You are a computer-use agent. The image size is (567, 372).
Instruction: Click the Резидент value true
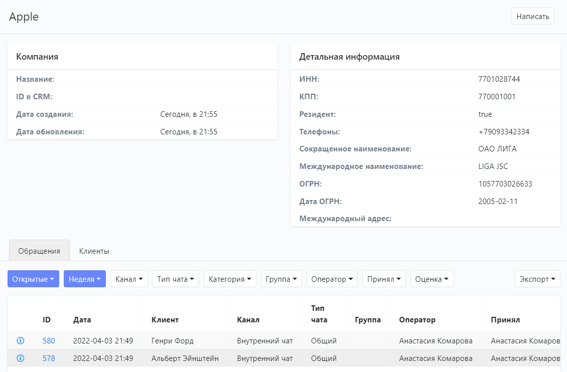485,114
